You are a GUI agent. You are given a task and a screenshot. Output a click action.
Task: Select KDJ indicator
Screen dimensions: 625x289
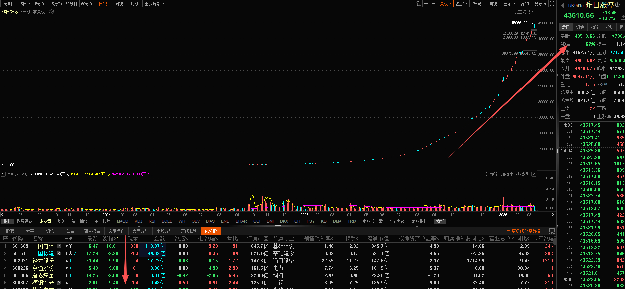pos(138,221)
